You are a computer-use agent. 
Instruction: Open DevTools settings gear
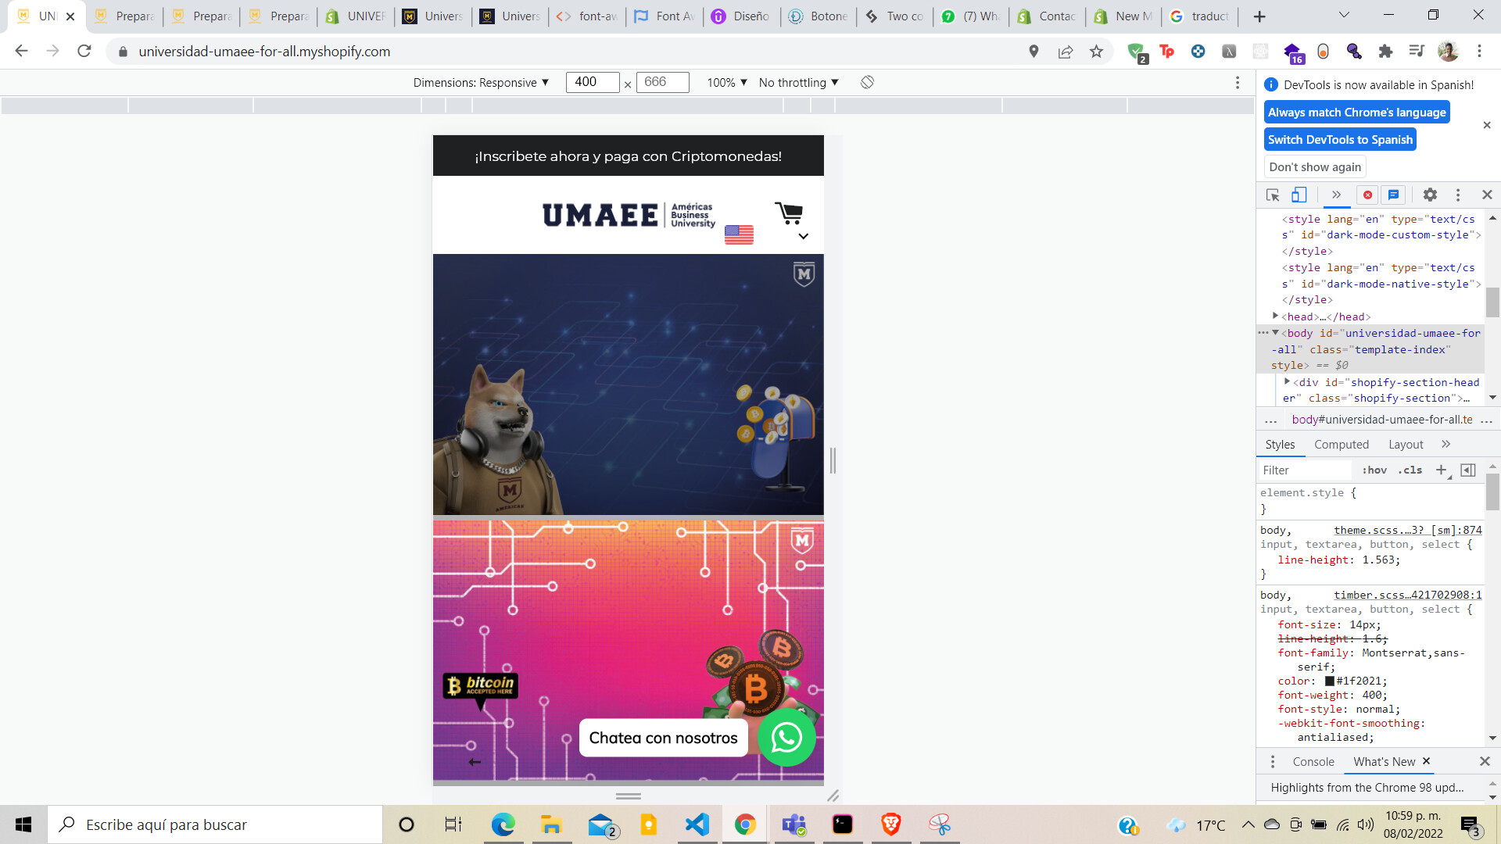pos(1430,195)
